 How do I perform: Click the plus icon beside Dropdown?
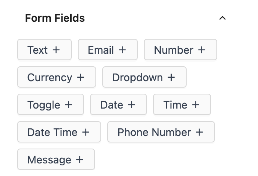click(171, 77)
